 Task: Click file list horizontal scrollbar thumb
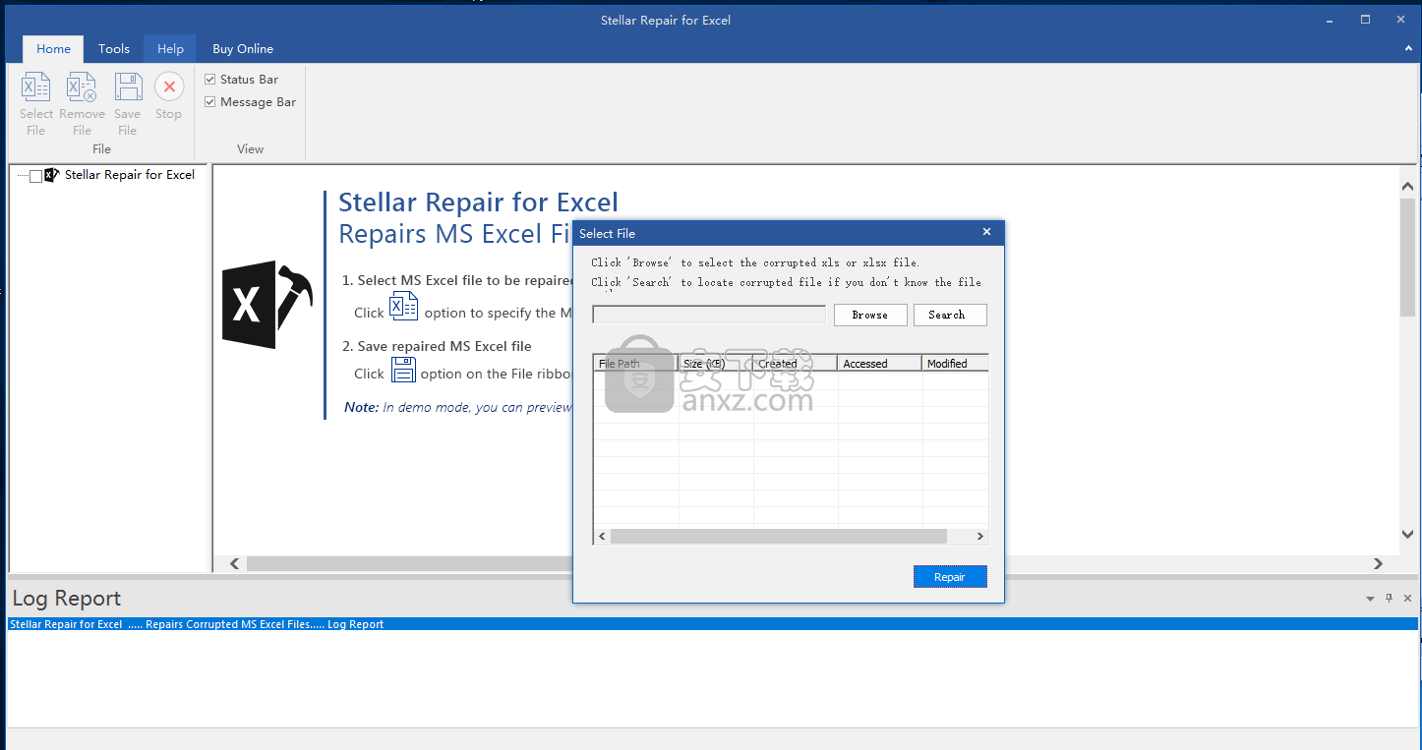coord(778,536)
